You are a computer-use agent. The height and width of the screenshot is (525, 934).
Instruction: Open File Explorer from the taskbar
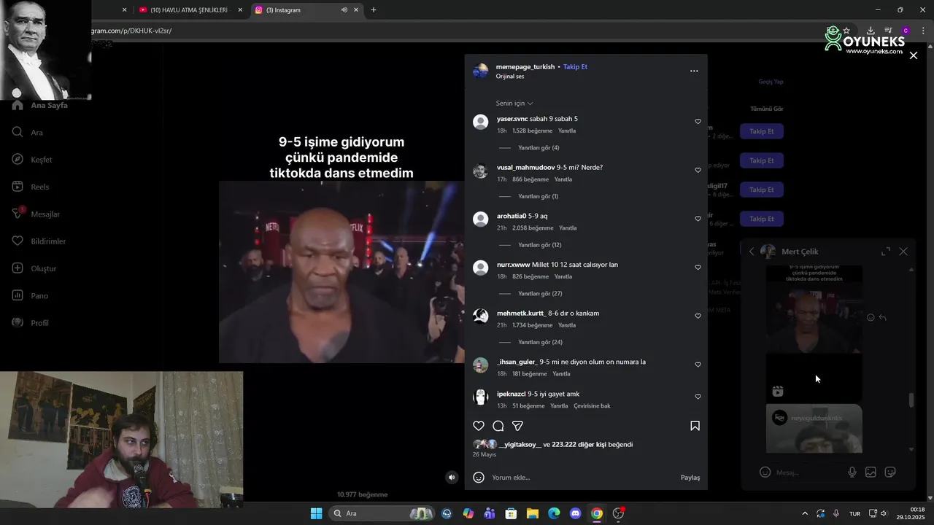(533, 513)
